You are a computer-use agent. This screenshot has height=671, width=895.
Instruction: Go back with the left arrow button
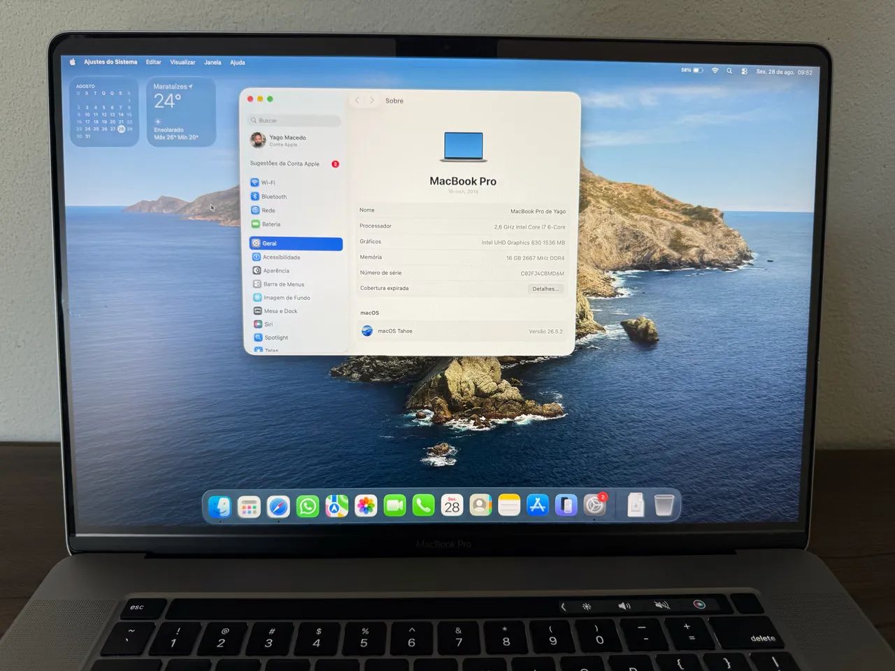357,101
